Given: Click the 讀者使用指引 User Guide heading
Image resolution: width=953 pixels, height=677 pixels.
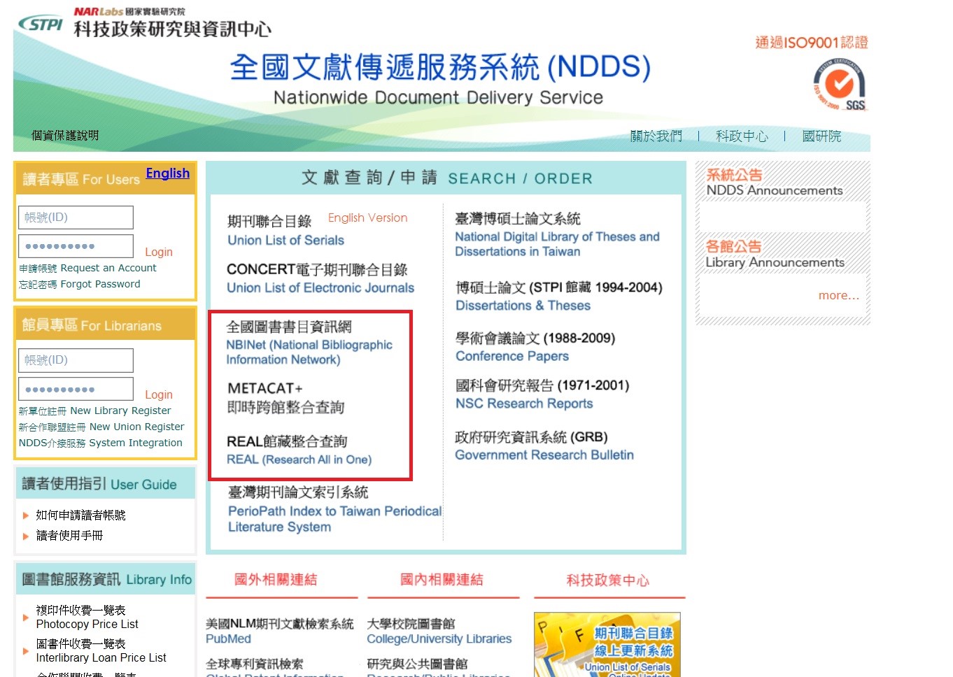Looking at the screenshot, I should click(99, 484).
